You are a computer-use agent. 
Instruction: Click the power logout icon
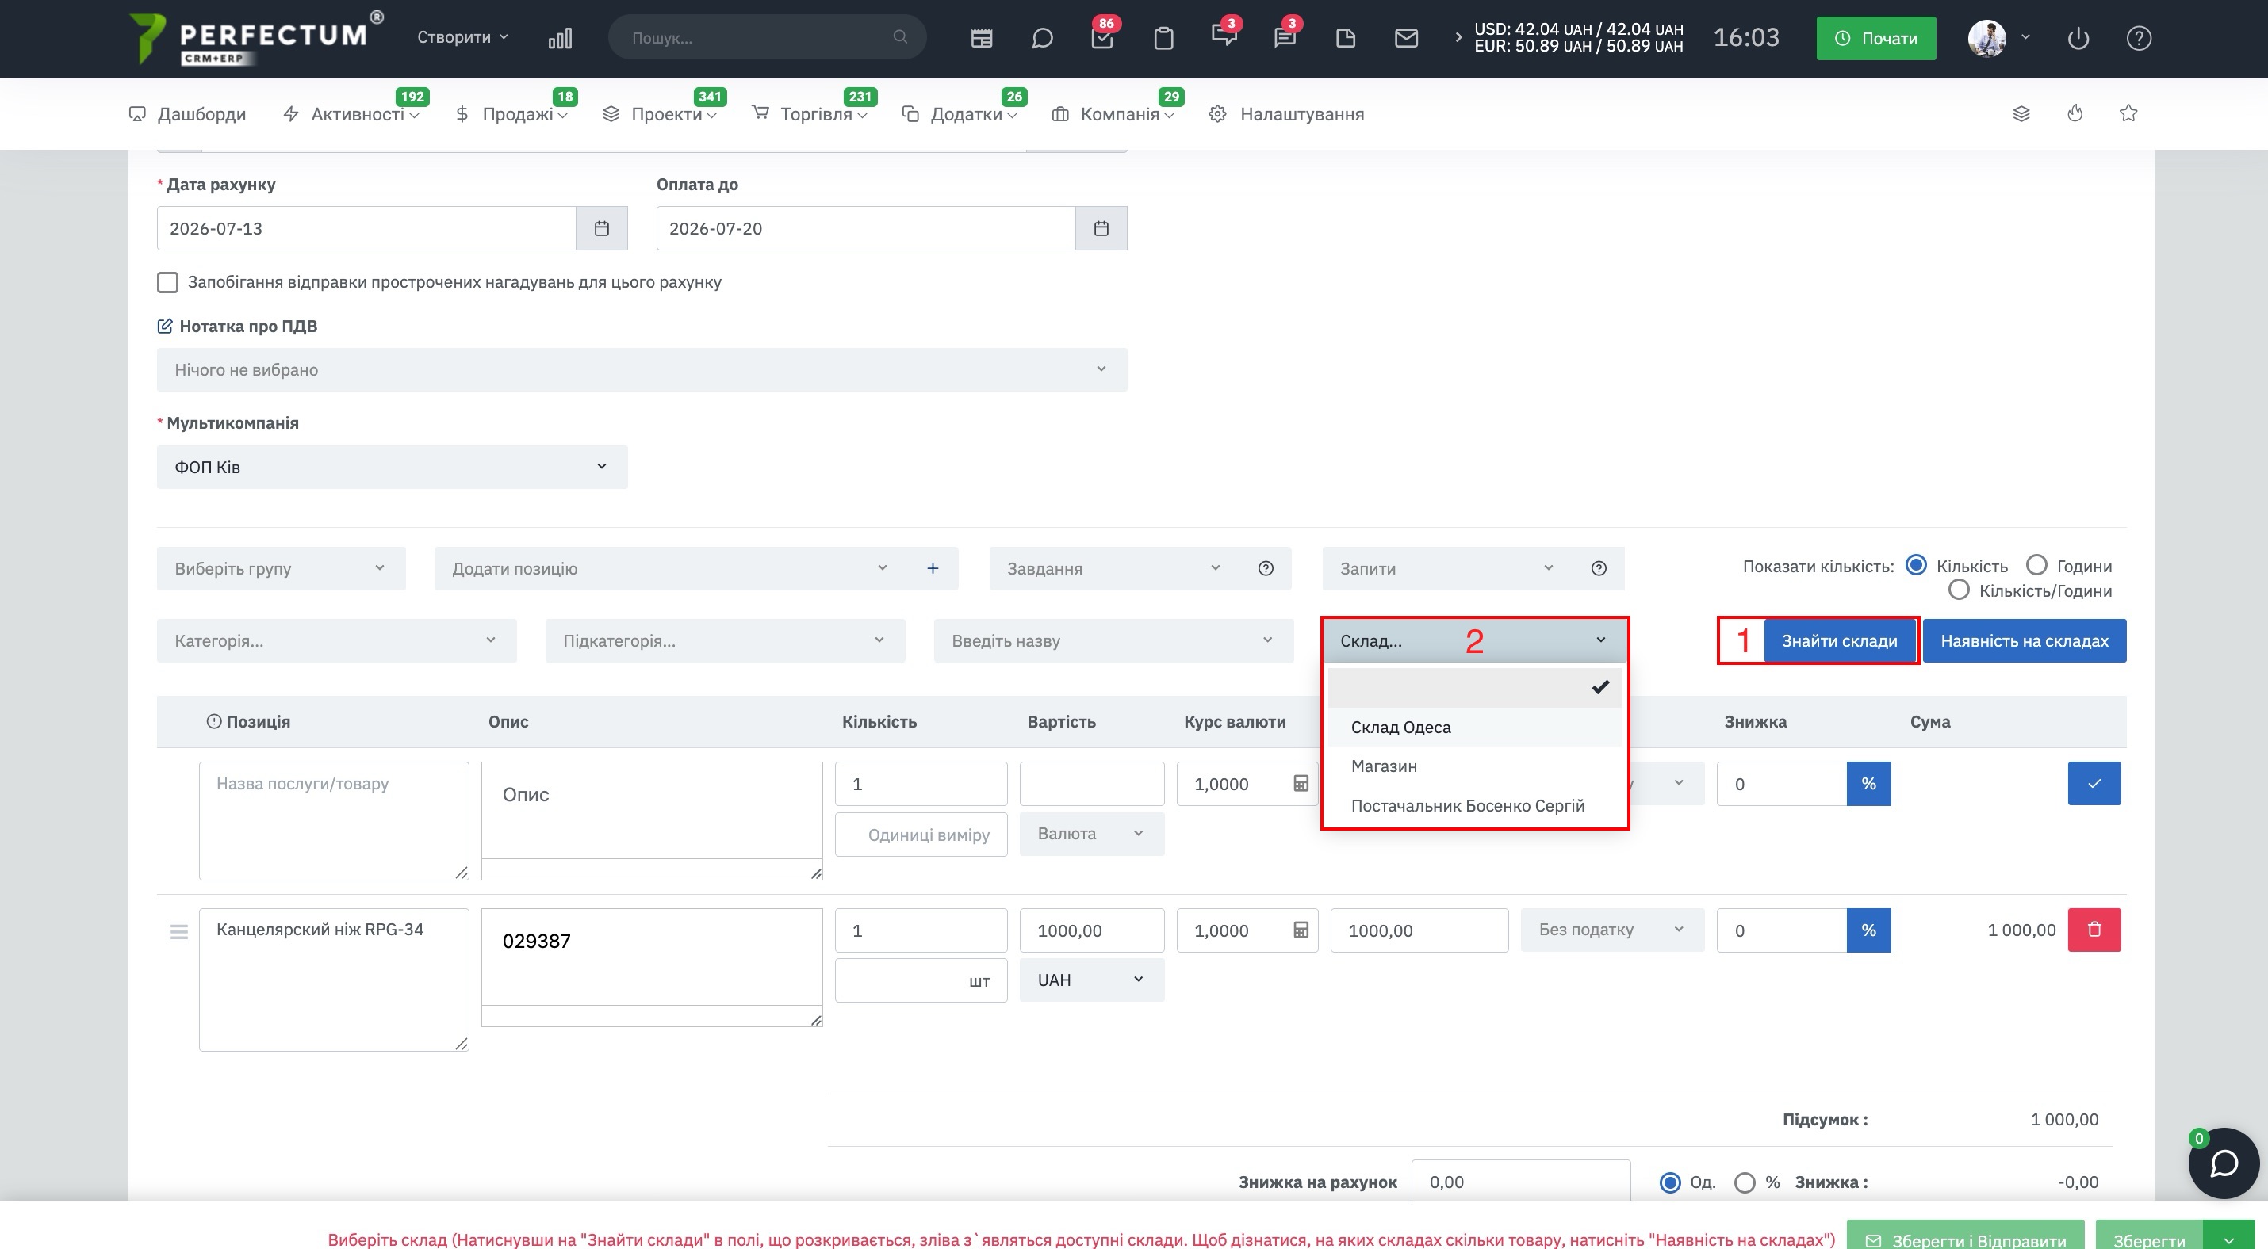click(x=2078, y=38)
